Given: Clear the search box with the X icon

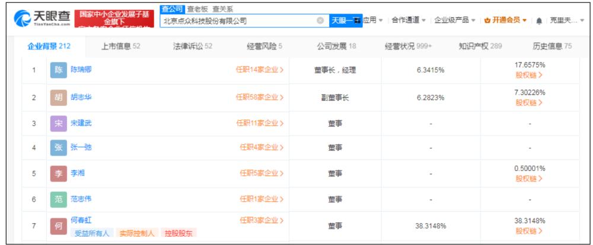Looking at the screenshot, I should click(x=320, y=21).
